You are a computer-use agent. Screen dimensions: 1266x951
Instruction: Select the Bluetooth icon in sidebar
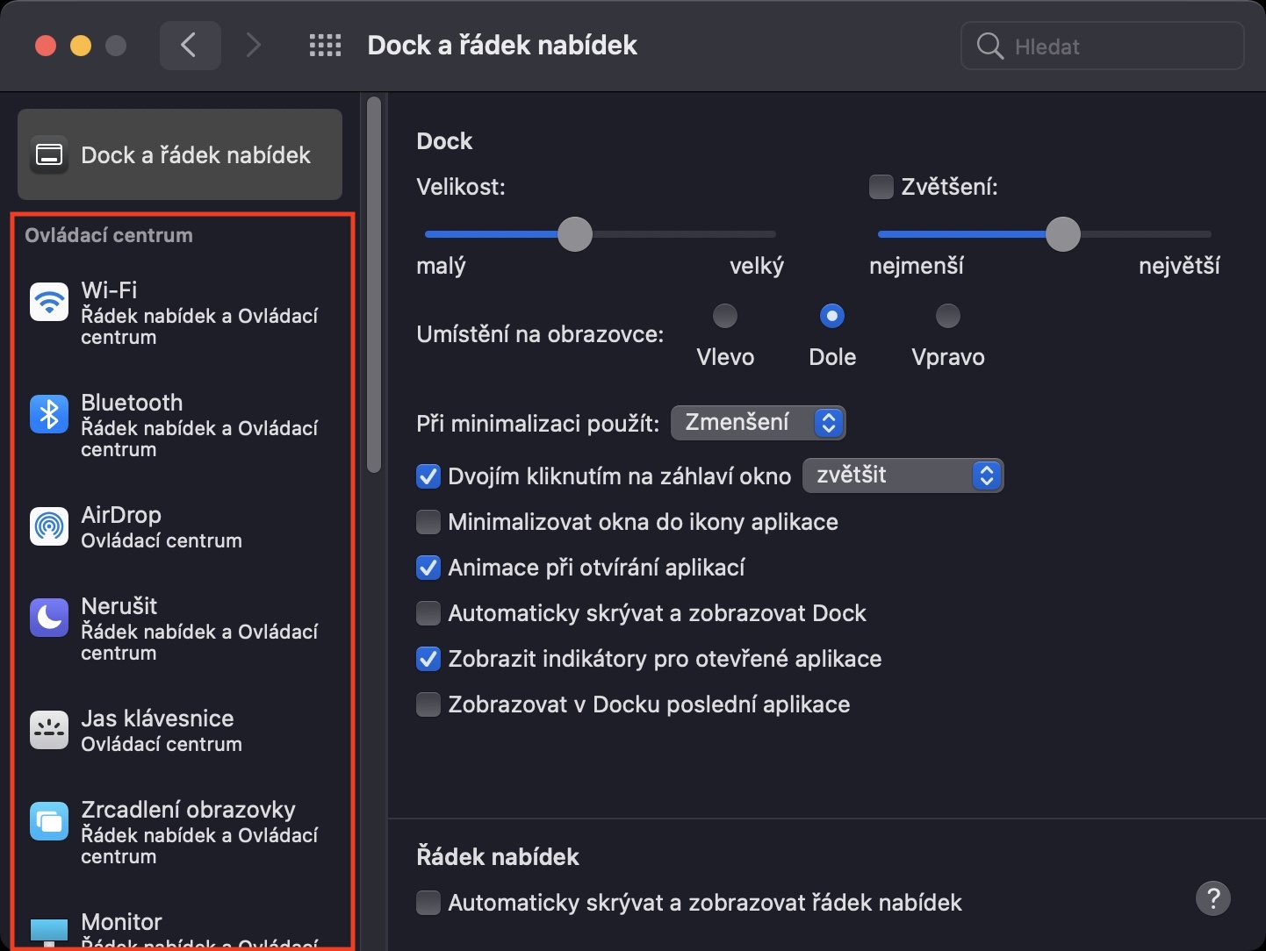(49, 414)
